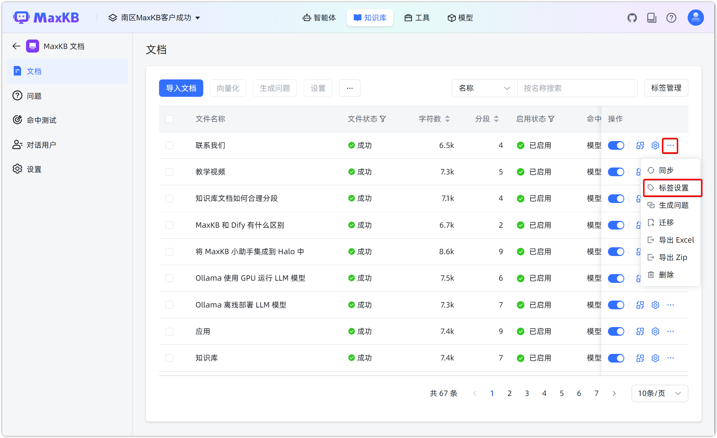Open 对话用户 from the left sidebar
This screenshot has width=717, height=438.
tap(41, 144)
